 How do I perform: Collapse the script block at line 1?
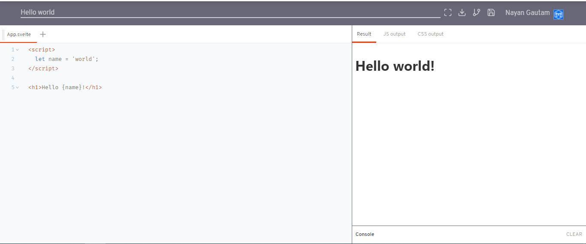pyautogui.click(x=18, y=50)
